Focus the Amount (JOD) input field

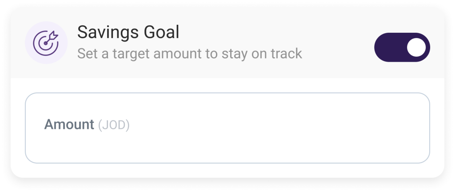point(227,128)
